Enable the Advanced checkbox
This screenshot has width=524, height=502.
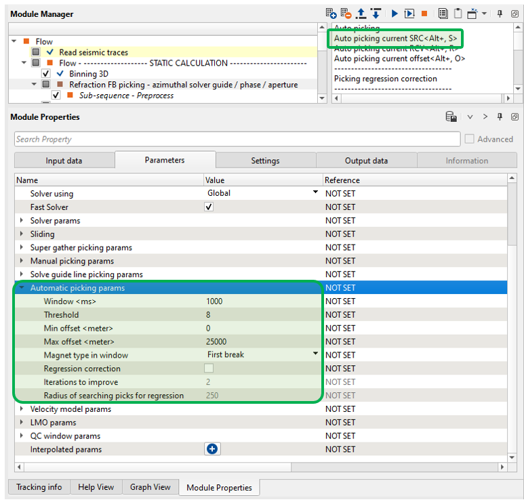pyautogui.click(x=470, y=139)
